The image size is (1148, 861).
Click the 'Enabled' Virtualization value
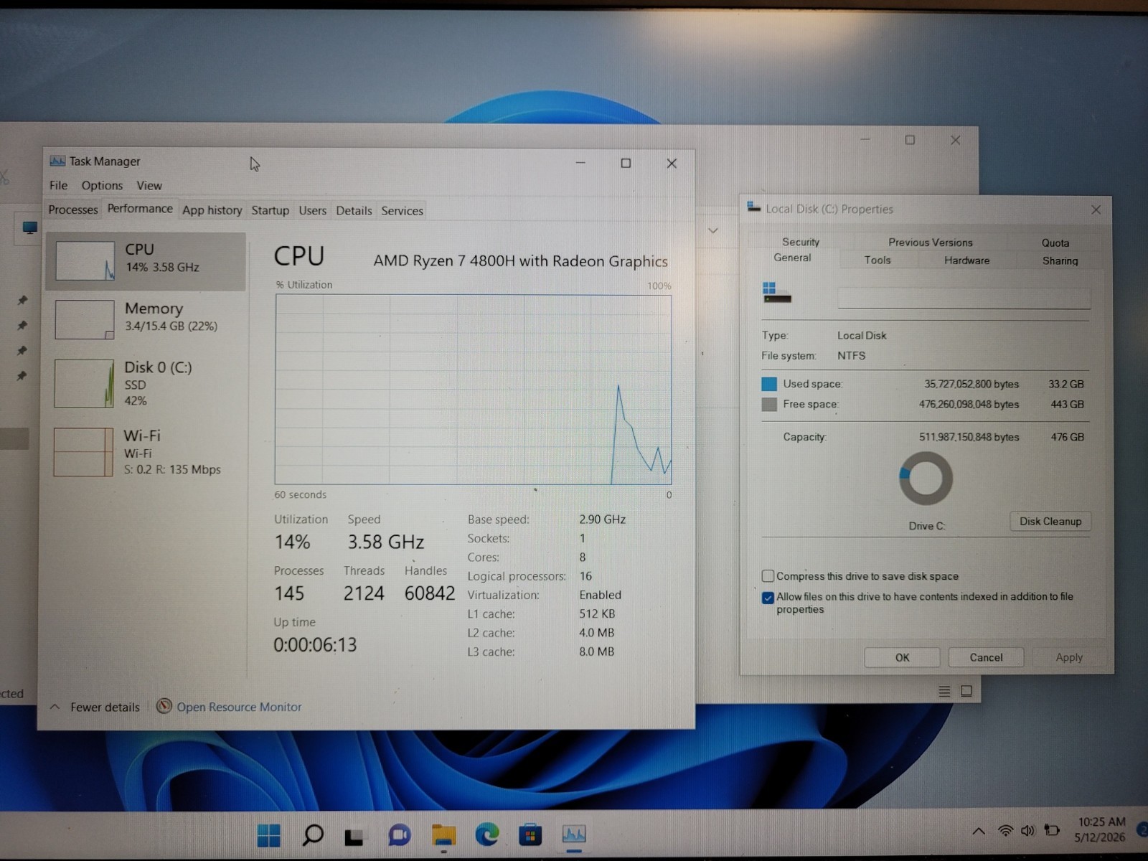(600, 595)
